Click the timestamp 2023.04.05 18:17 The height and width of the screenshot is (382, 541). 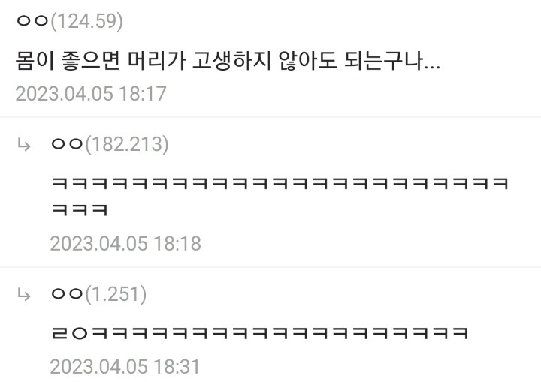(91, 94)
